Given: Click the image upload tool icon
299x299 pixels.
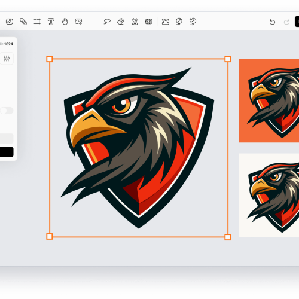Looking at the screenshot, I should tap(78, 22).
